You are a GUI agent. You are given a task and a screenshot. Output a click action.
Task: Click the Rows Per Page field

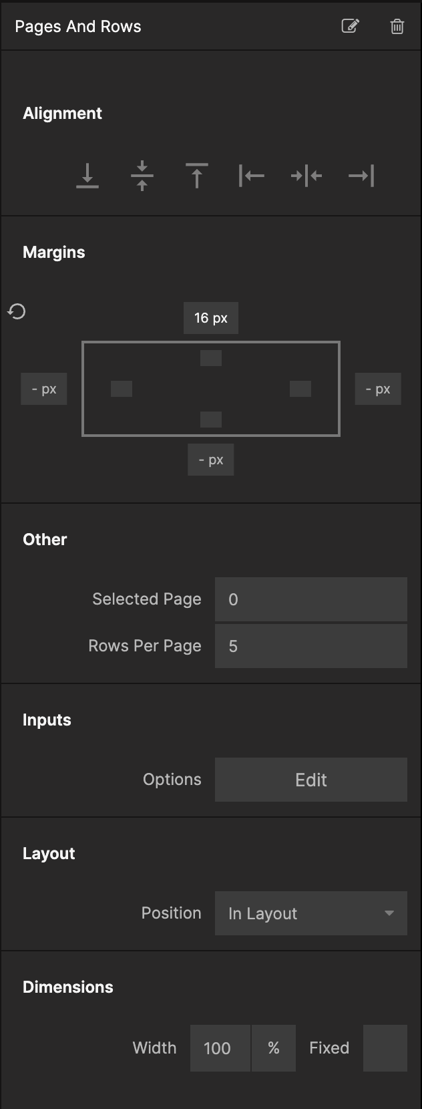(311, 646)
